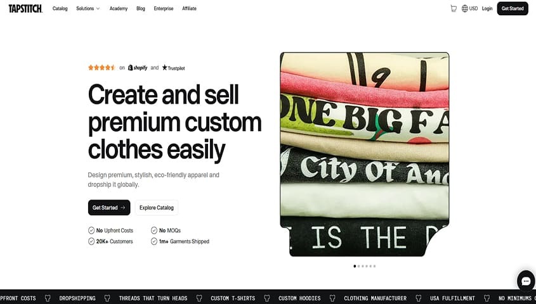
Task: Click the checkmark beside No Upfront Costs
Action: coord(91,231)
